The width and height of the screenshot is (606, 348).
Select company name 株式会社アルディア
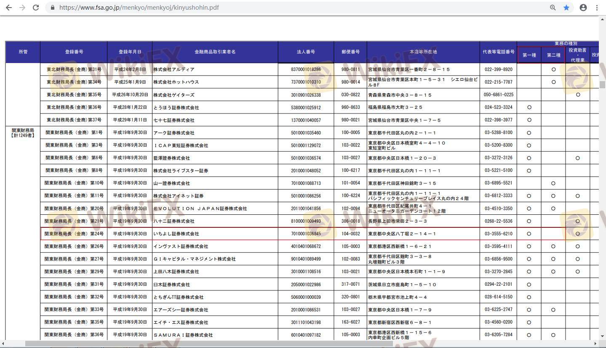pos(174,69)
